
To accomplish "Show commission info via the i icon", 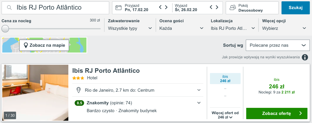I will [x=305, y=57].
